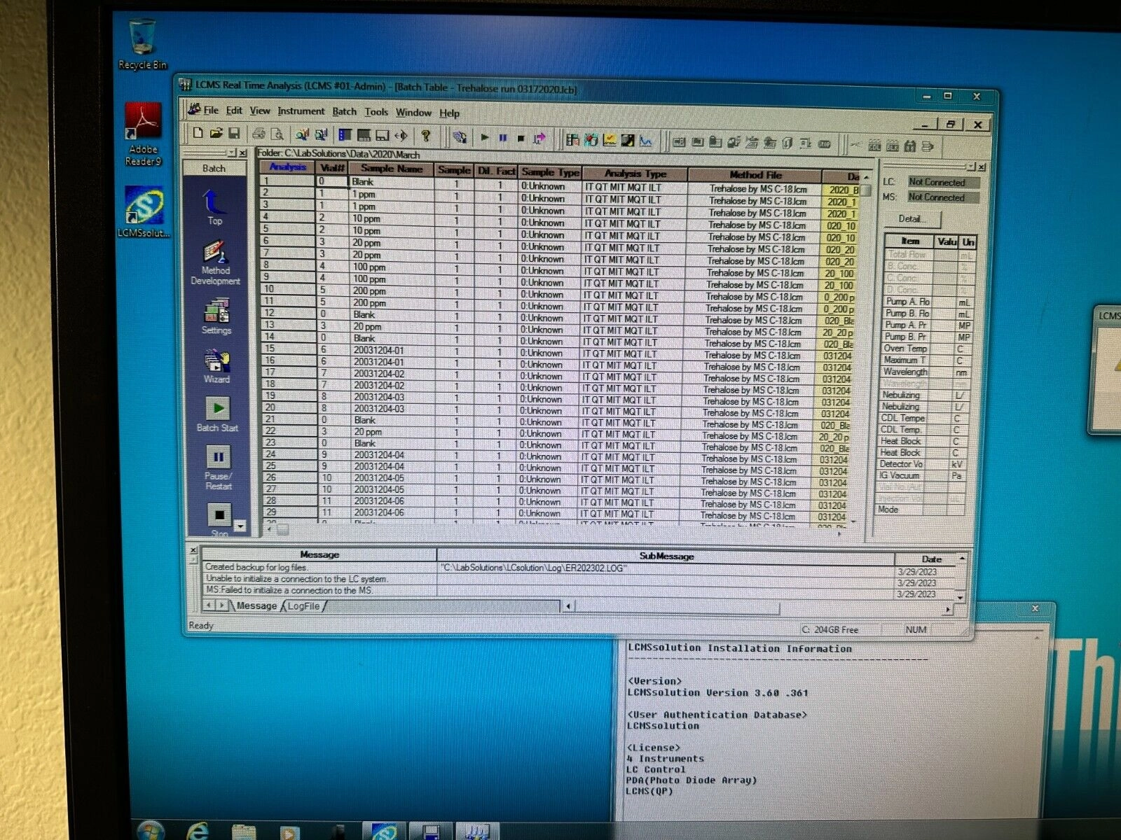Click the Vial# column header

332,168
